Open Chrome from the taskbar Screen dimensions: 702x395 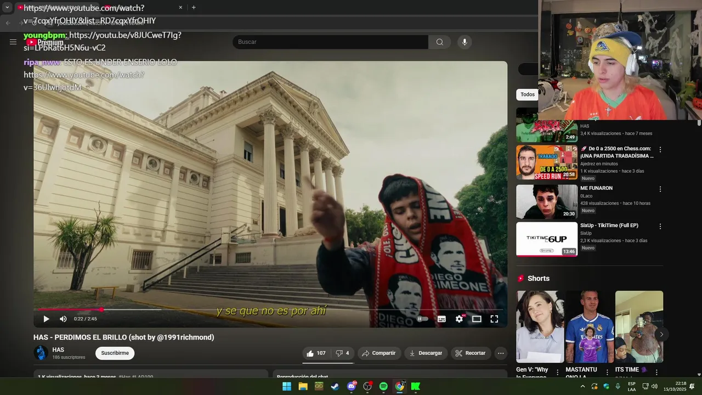[400, 386]
